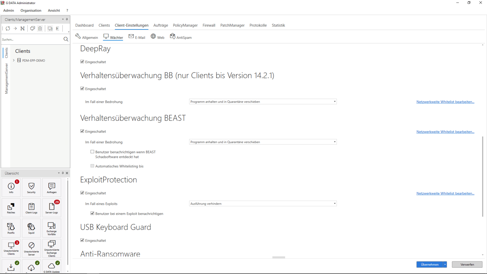
Task: Open the Postfix tile
Action: (11, 228)
